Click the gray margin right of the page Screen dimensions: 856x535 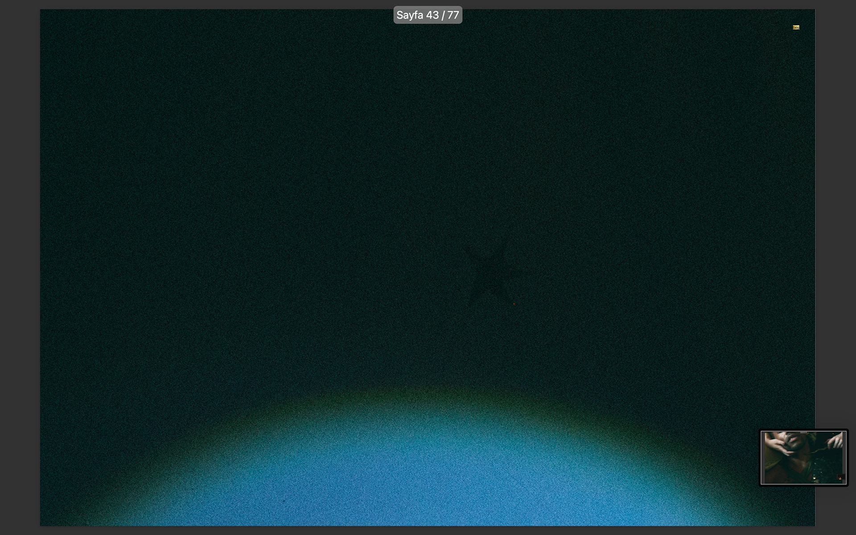click(835, 223)
